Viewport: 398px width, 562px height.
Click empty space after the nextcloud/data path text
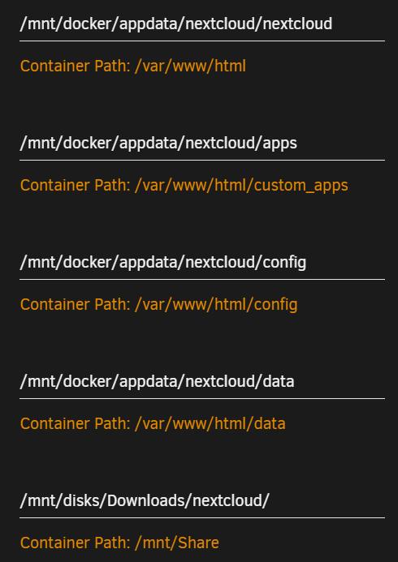tap(340, 382)
